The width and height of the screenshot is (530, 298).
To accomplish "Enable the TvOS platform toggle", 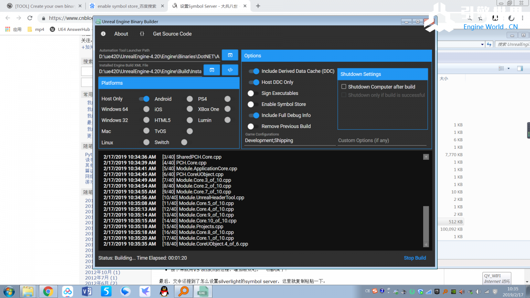I will click(x=189, y=131).
